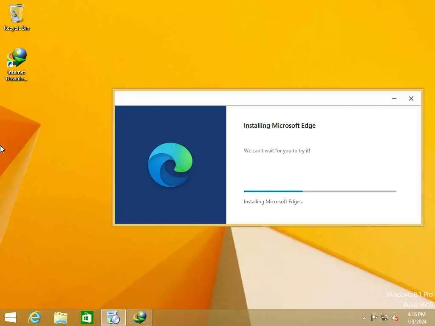The width and height of the screenshot is (435, 326).
Task: Click the network status tray icon
Action: pyautogui.click(x=384, y=318)
